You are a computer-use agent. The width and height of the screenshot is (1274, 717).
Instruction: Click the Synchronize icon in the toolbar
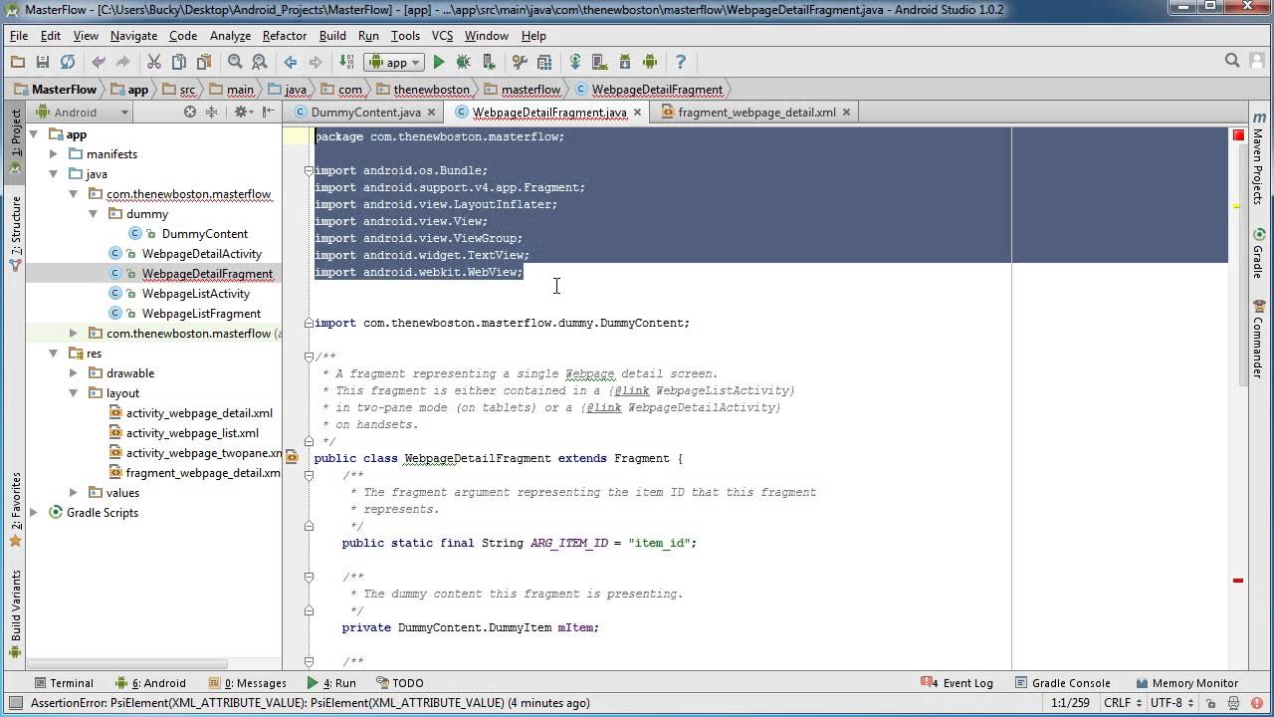click(x=68, y=62)
